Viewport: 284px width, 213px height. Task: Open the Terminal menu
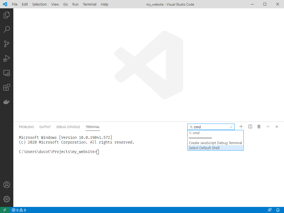tap(89, 4)
